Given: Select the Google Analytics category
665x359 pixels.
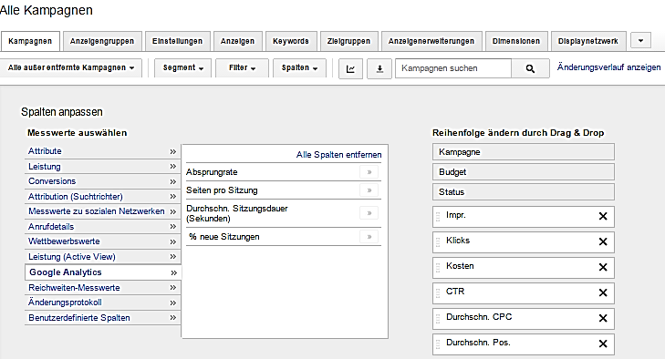Looking at the screenshot, I should coord(103,272).
